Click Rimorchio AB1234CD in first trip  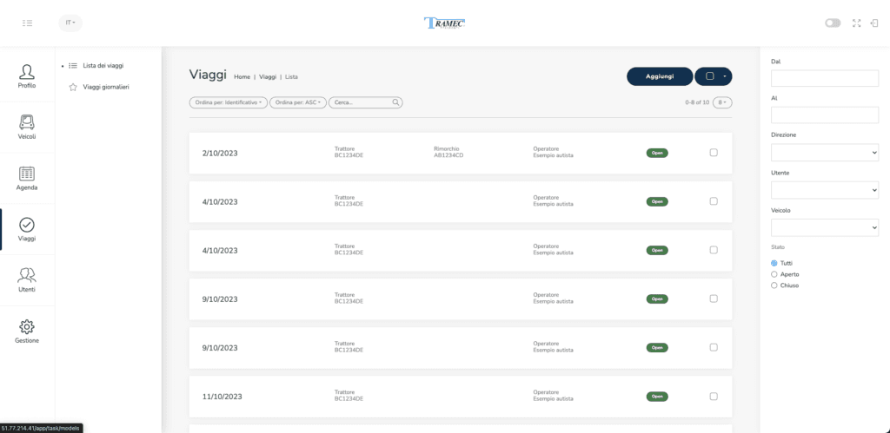[449, 153]
